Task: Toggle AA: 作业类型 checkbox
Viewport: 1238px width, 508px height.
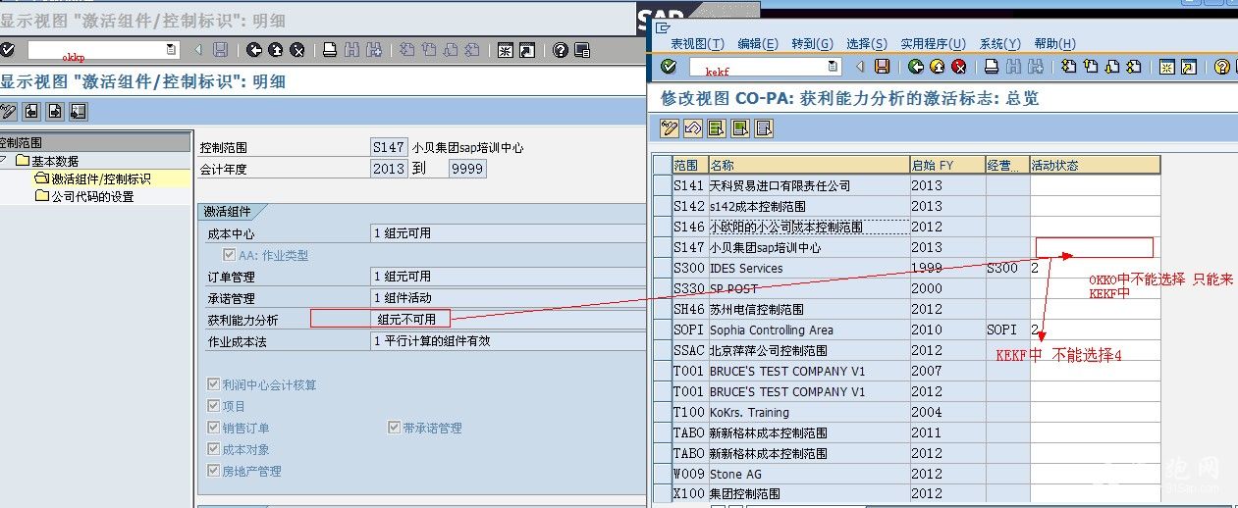Action: [x=229, y=255]
